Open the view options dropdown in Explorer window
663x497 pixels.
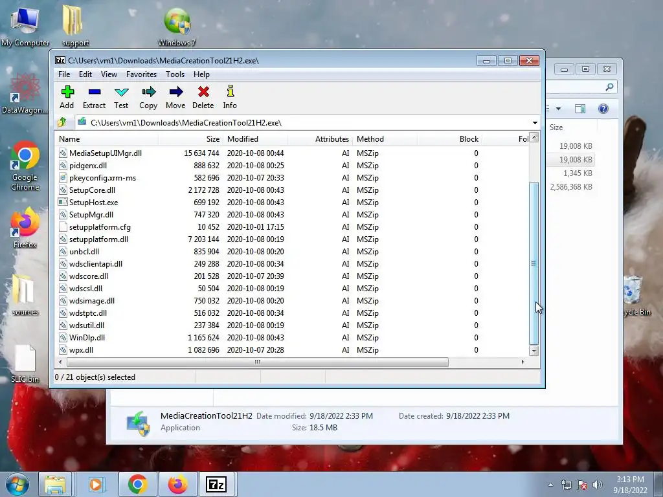coord(558,109)
